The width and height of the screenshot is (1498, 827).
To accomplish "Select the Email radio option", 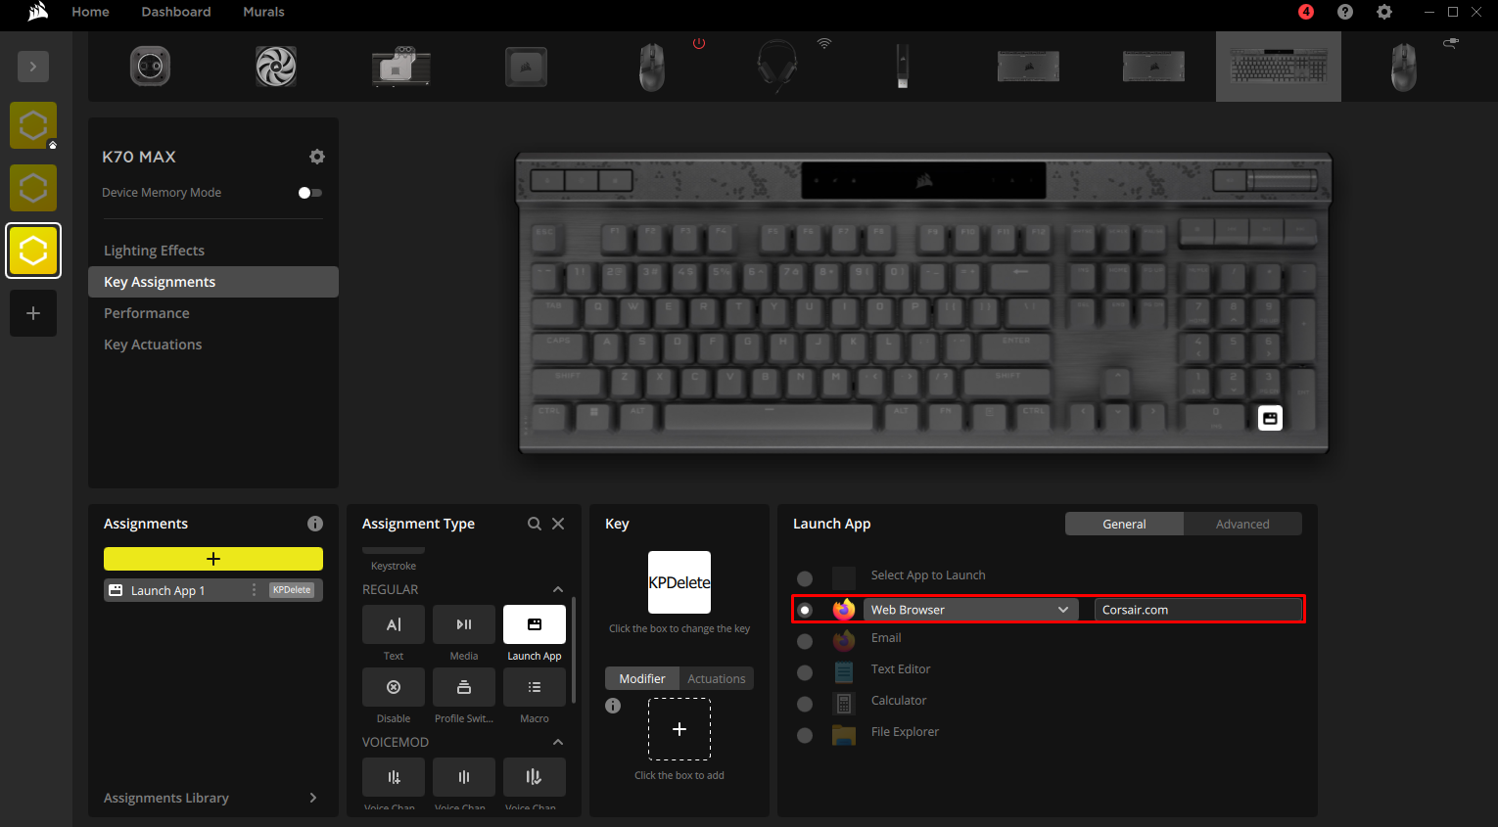I will [804, 641].
